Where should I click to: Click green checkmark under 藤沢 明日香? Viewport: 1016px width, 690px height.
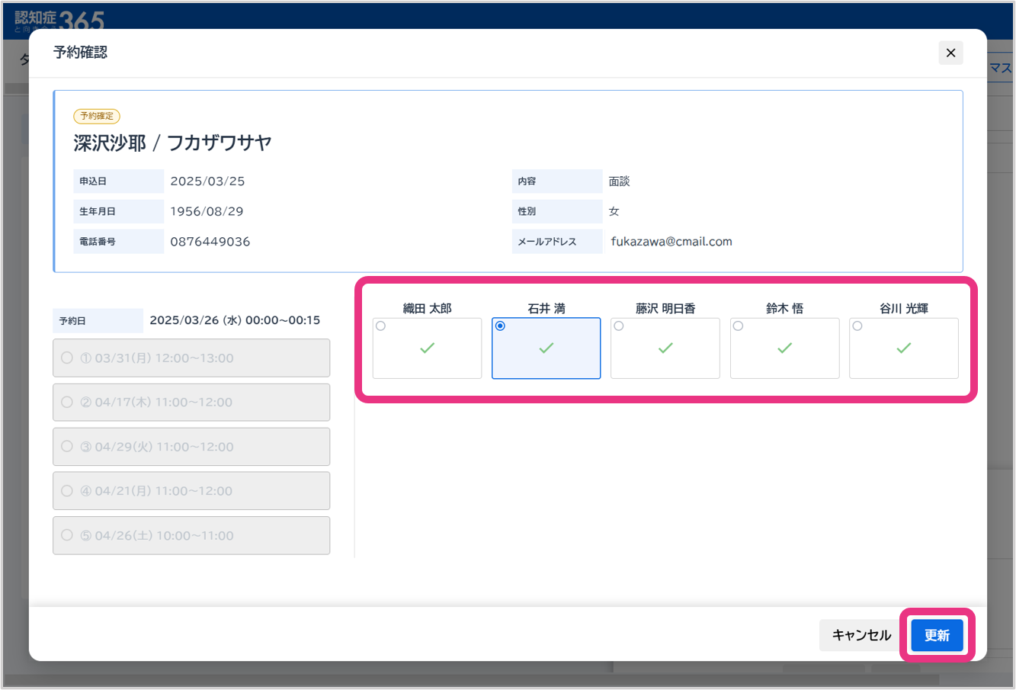(665, 348)
